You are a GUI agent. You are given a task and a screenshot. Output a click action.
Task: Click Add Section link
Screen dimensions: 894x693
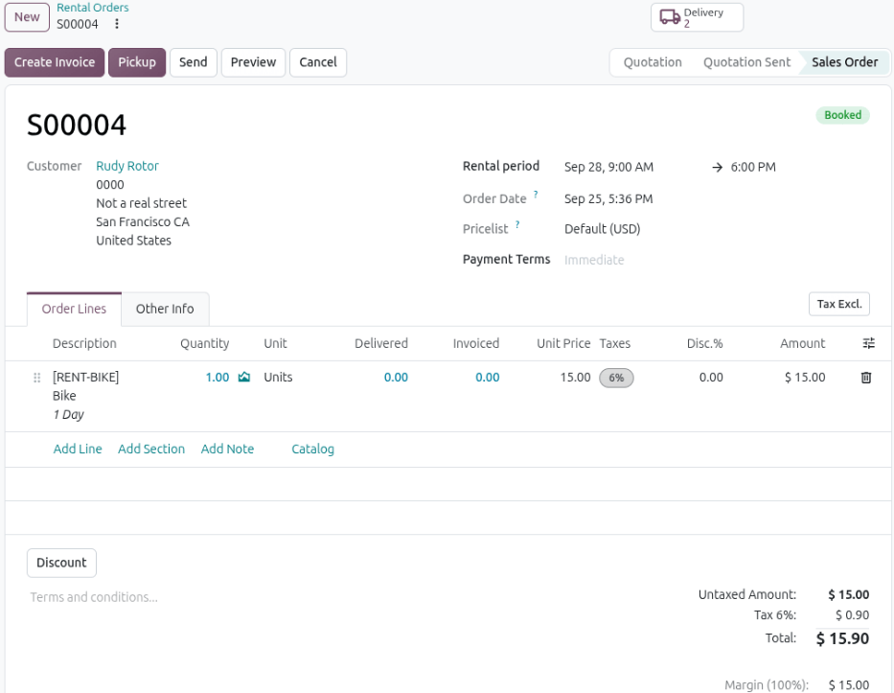[151, 449]
